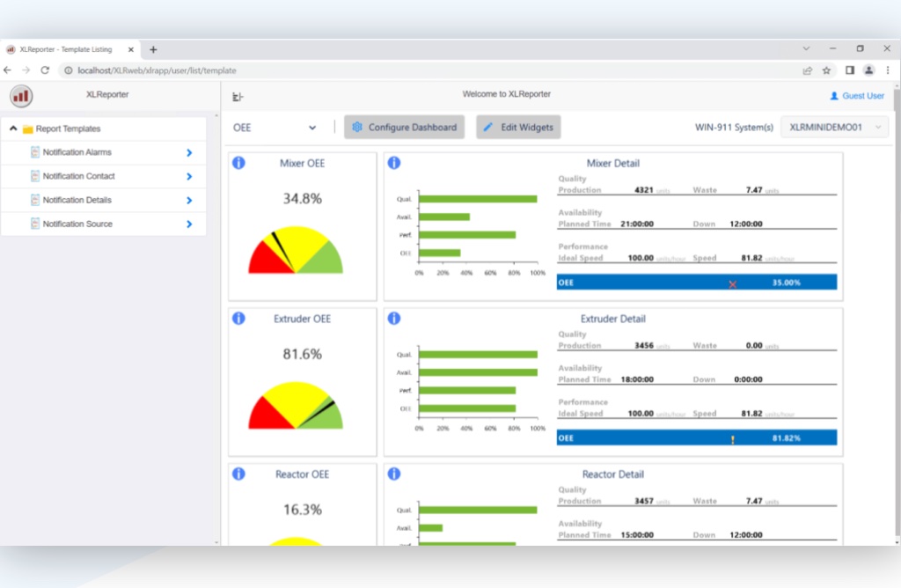901x588 pixels.
Task: Click the Extruder OEE 81.6% value
Action: pos(303,354)
